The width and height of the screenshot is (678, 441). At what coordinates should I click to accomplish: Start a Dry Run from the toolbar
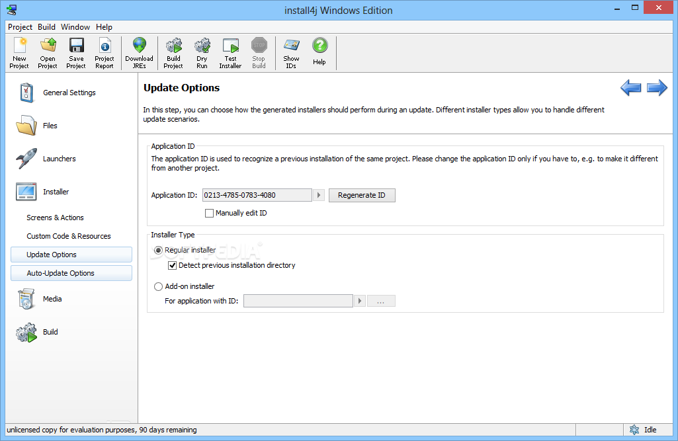click(x=202, y=53)
